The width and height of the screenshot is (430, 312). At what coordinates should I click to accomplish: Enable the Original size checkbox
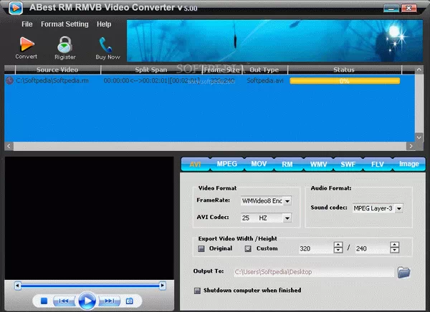[201, 248]
